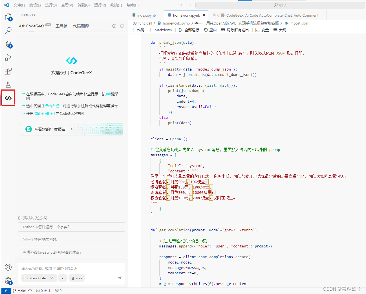Viewport: 366px width, 294px height.
Task: Open the VS Code logo menu
Action: [x=6, y=5]
